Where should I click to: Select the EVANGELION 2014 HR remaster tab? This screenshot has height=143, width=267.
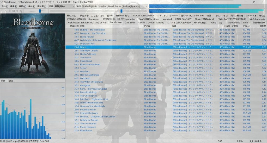tap(83, 19)
